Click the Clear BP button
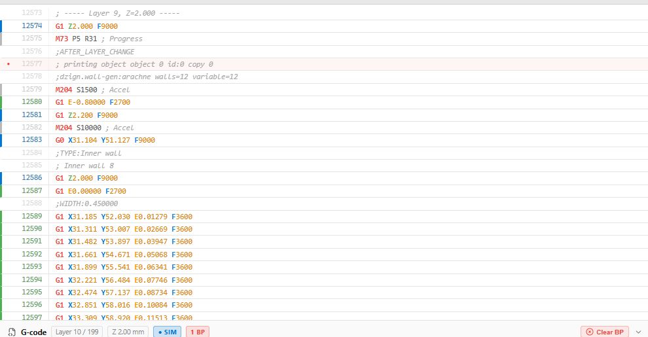This screenshot has width=648, height=337. coord(605,332)
